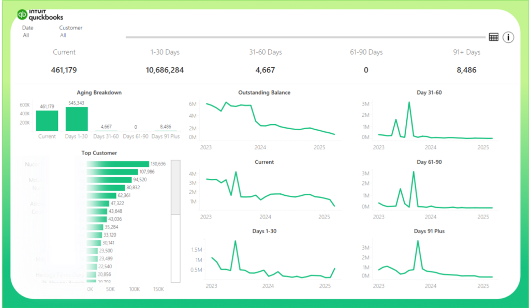Click the 2024 axis label under Outstanding Balance
The height and width of the screenshot is (308, 530).
260,147
